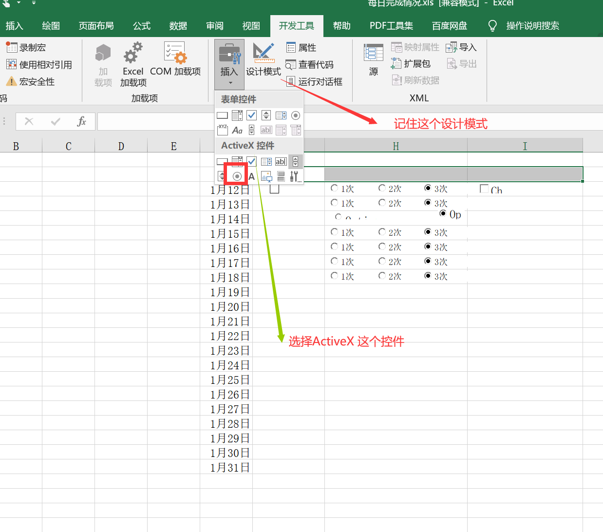Select 2次 radio in 1月18日 row
603x532 pixels.
[382, 276]
